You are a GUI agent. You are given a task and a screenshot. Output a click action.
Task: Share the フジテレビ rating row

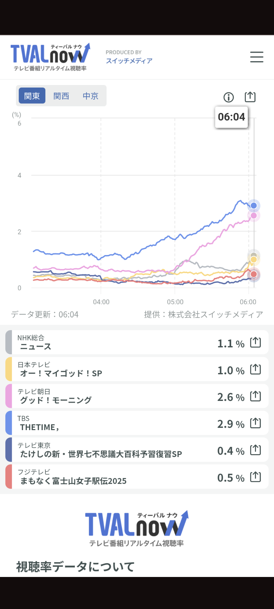(x=256, y=477)
